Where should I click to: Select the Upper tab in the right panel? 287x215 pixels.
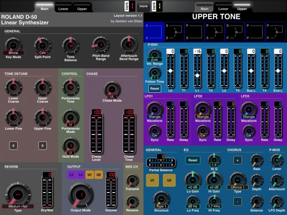click(242, 7)
